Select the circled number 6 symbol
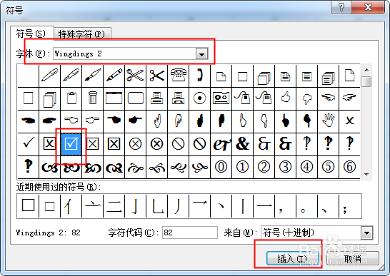The image size is (390, 276). [350, 167]
